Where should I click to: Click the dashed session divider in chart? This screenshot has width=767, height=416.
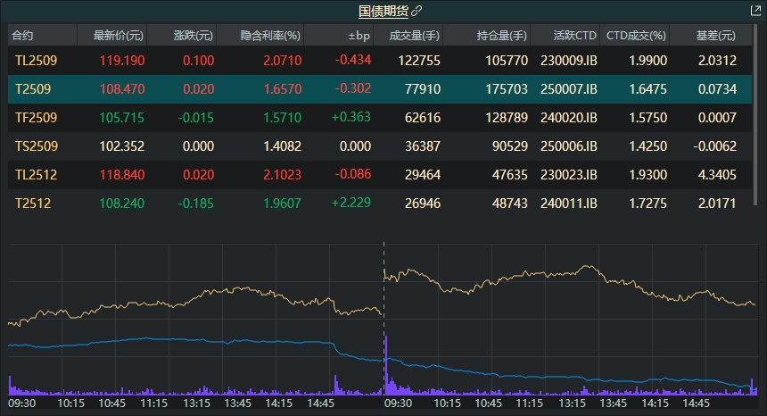point(383,286)
